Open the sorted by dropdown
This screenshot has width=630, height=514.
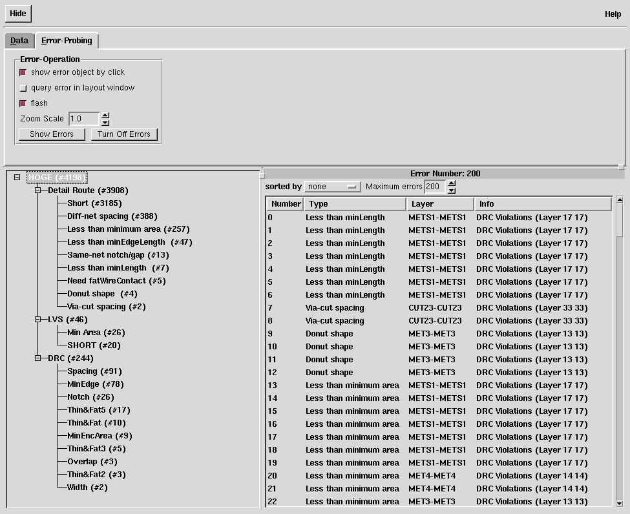[333, 187]
